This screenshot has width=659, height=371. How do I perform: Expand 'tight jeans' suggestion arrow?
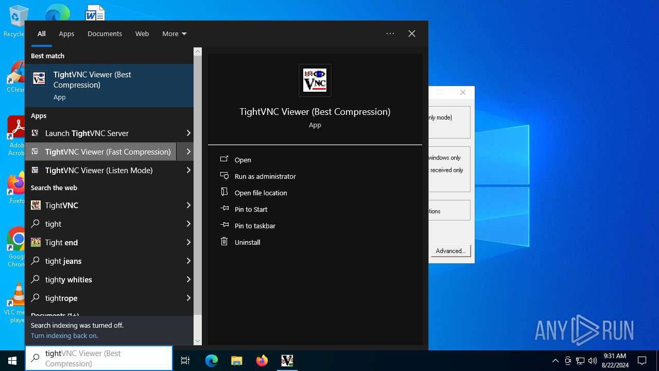coord(188,261)
